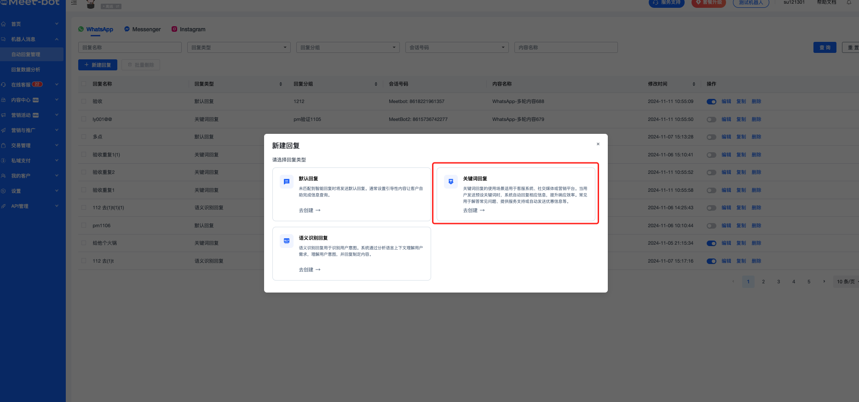Viewport: 859px width, 402px height.
Task: Go to page 3 in pagination
Action: coord(778,281)
